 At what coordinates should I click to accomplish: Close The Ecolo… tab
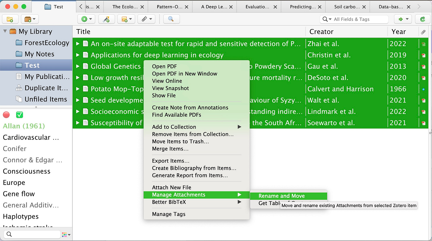[142, 7]
